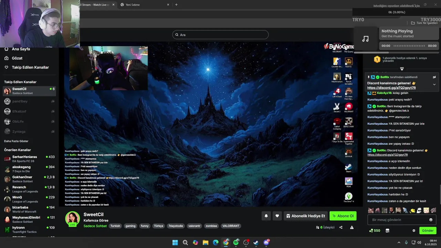Open ObiLife offline channel

point(29,121)
